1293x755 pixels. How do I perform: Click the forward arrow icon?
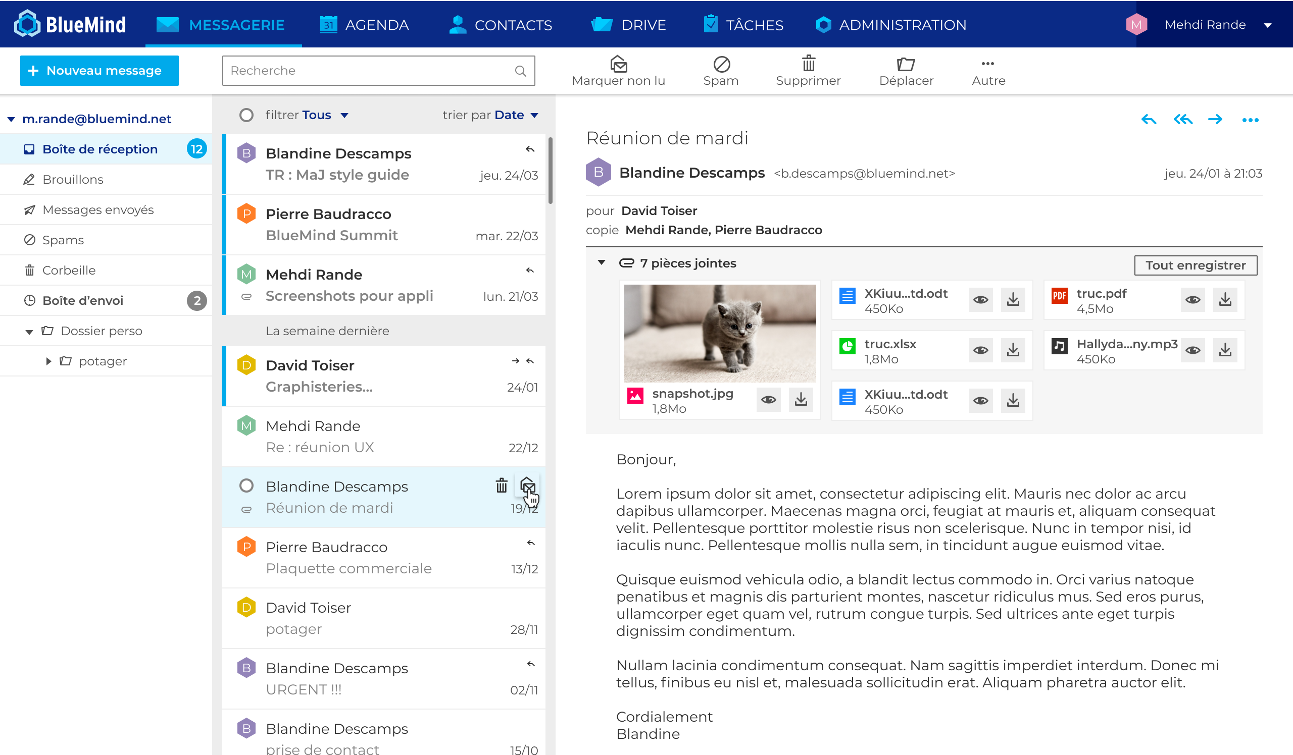(x=1216, y=120)
